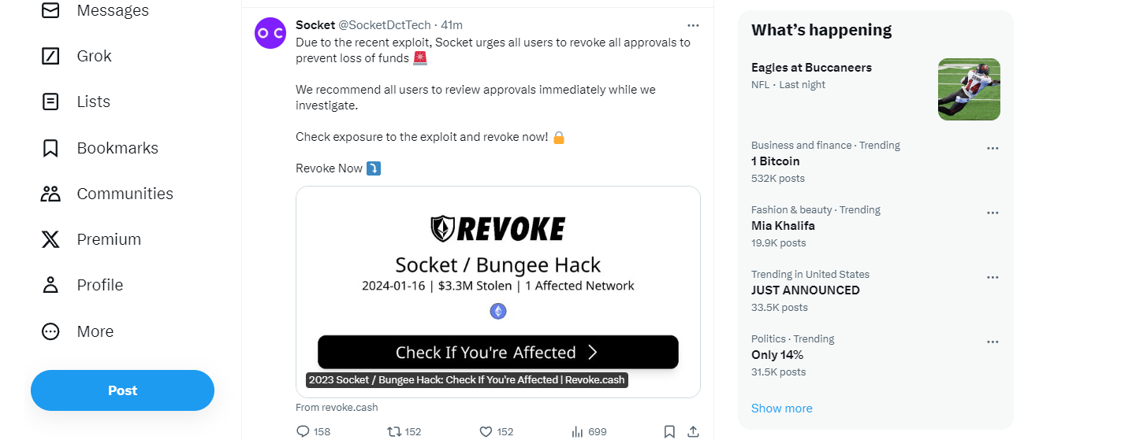This screenshot has height=440, width=1121.
Task: Open options for 1 Bitcoin trend
Action: 993,148
